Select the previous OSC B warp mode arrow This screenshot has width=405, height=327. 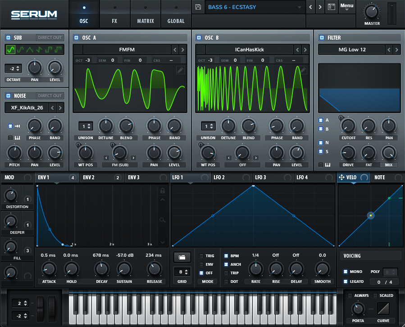click(x=229, y=158)
